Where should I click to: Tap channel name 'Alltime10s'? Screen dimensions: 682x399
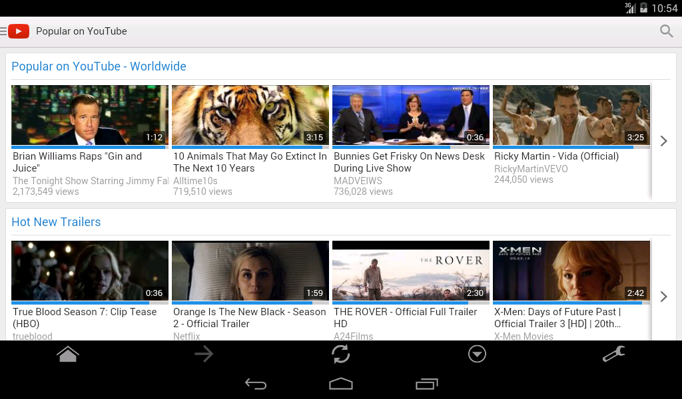click(x=195, y=181)
